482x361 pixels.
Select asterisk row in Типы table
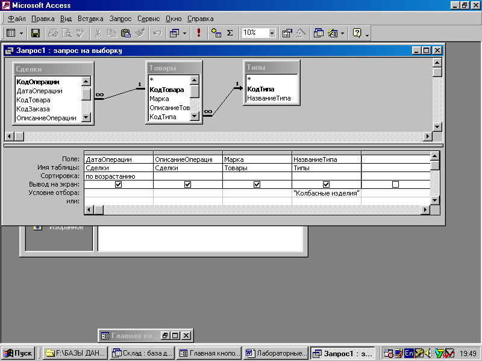pyautogui.click(x=272, y=79)
